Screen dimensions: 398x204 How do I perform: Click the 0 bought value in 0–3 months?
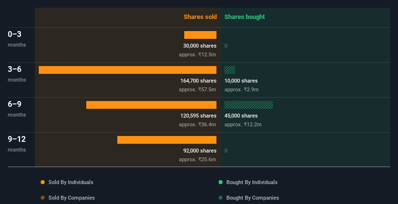[x=226, y=46]
